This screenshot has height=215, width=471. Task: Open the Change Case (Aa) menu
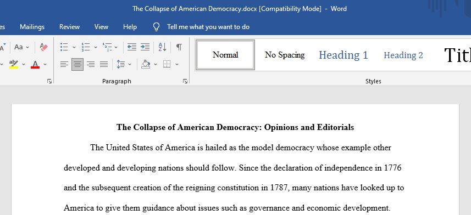coord(21,47)
